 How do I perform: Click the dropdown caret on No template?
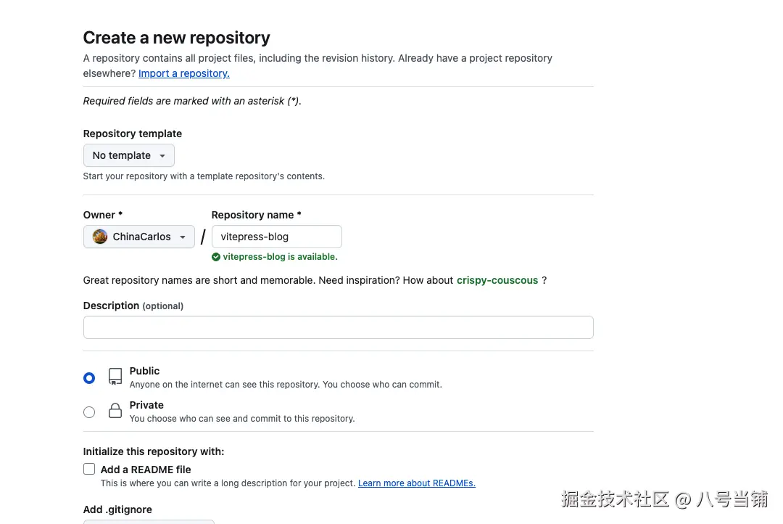coord(162,155)
